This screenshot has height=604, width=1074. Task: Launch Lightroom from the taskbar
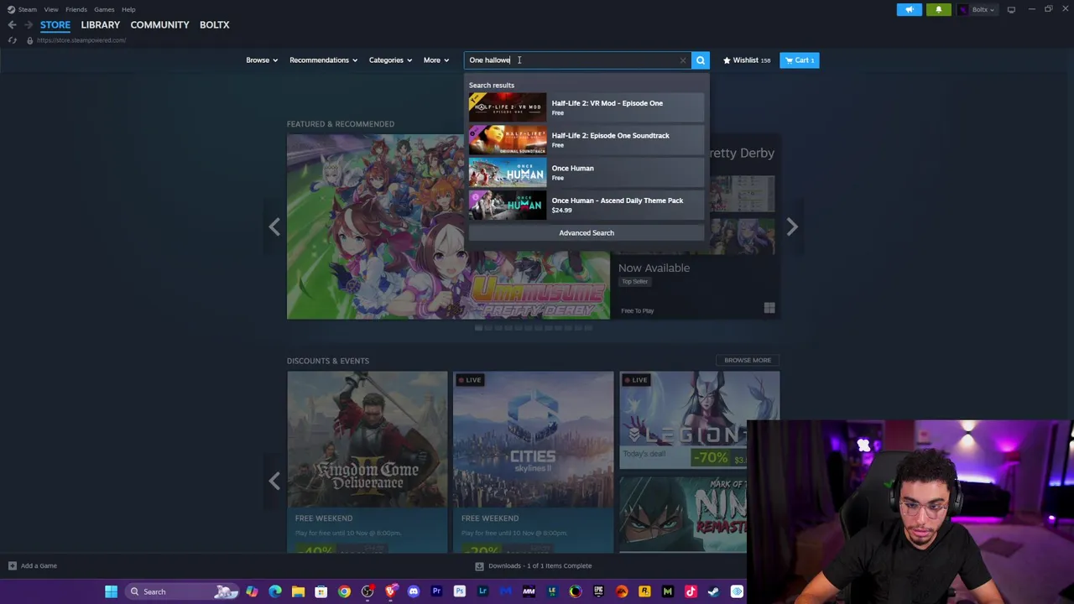point(482,591)
